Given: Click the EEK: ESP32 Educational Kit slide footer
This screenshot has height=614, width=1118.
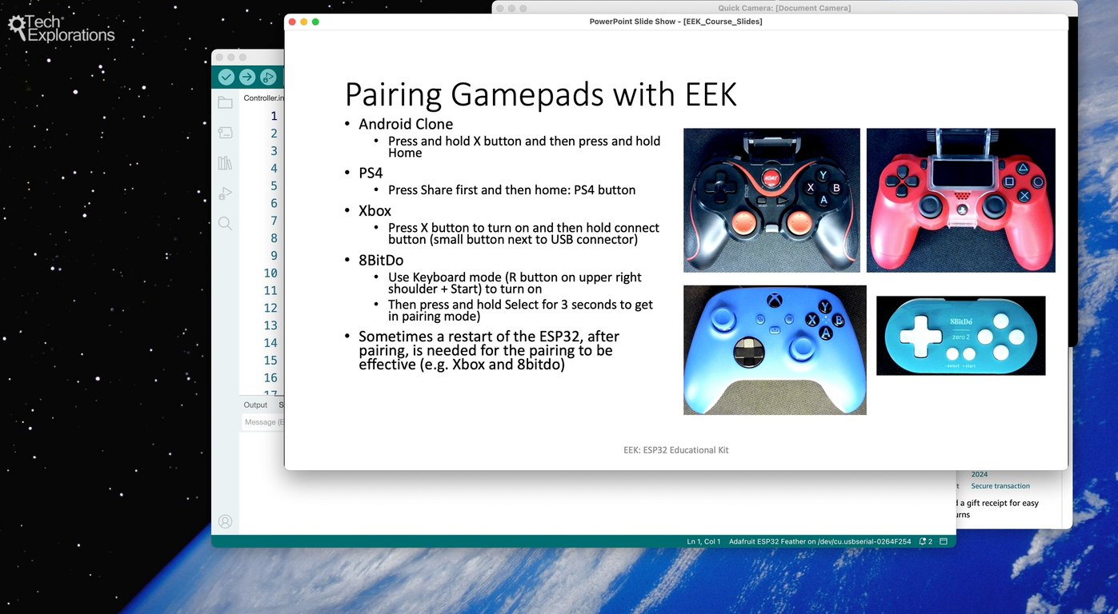Looking at the screenshot, I should (x=676, y=450).
